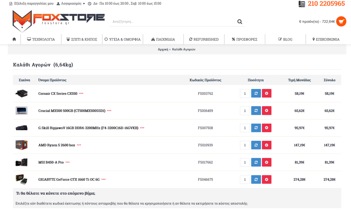Click phone number 210 2205965
351x210 pixels.
(x=326, y=4)
